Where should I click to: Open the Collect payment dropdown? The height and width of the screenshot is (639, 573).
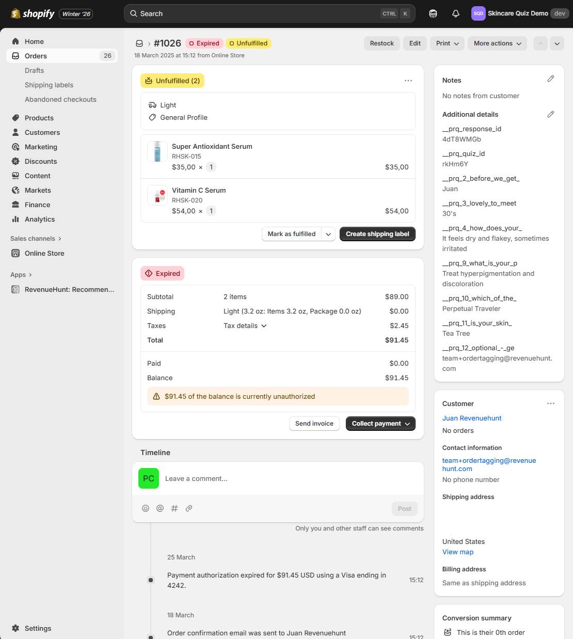click(x=380, y=424)
